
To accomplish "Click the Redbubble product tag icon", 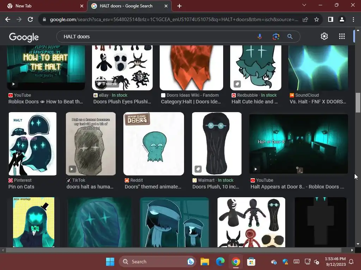I will pyautogui.click(x=237, y=84).
